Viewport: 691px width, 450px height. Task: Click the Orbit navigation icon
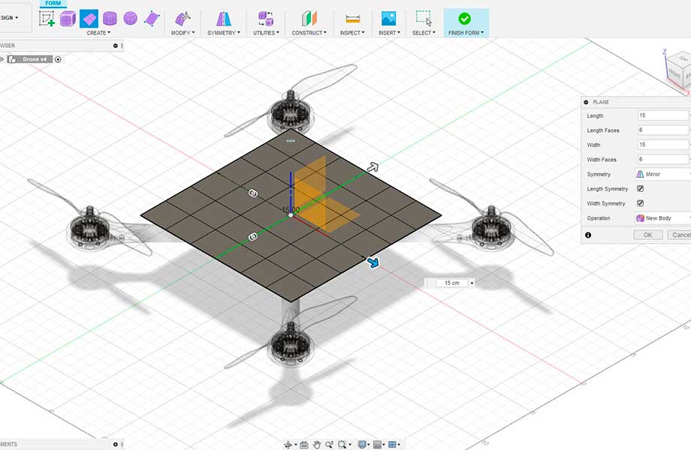coord(288,444)
